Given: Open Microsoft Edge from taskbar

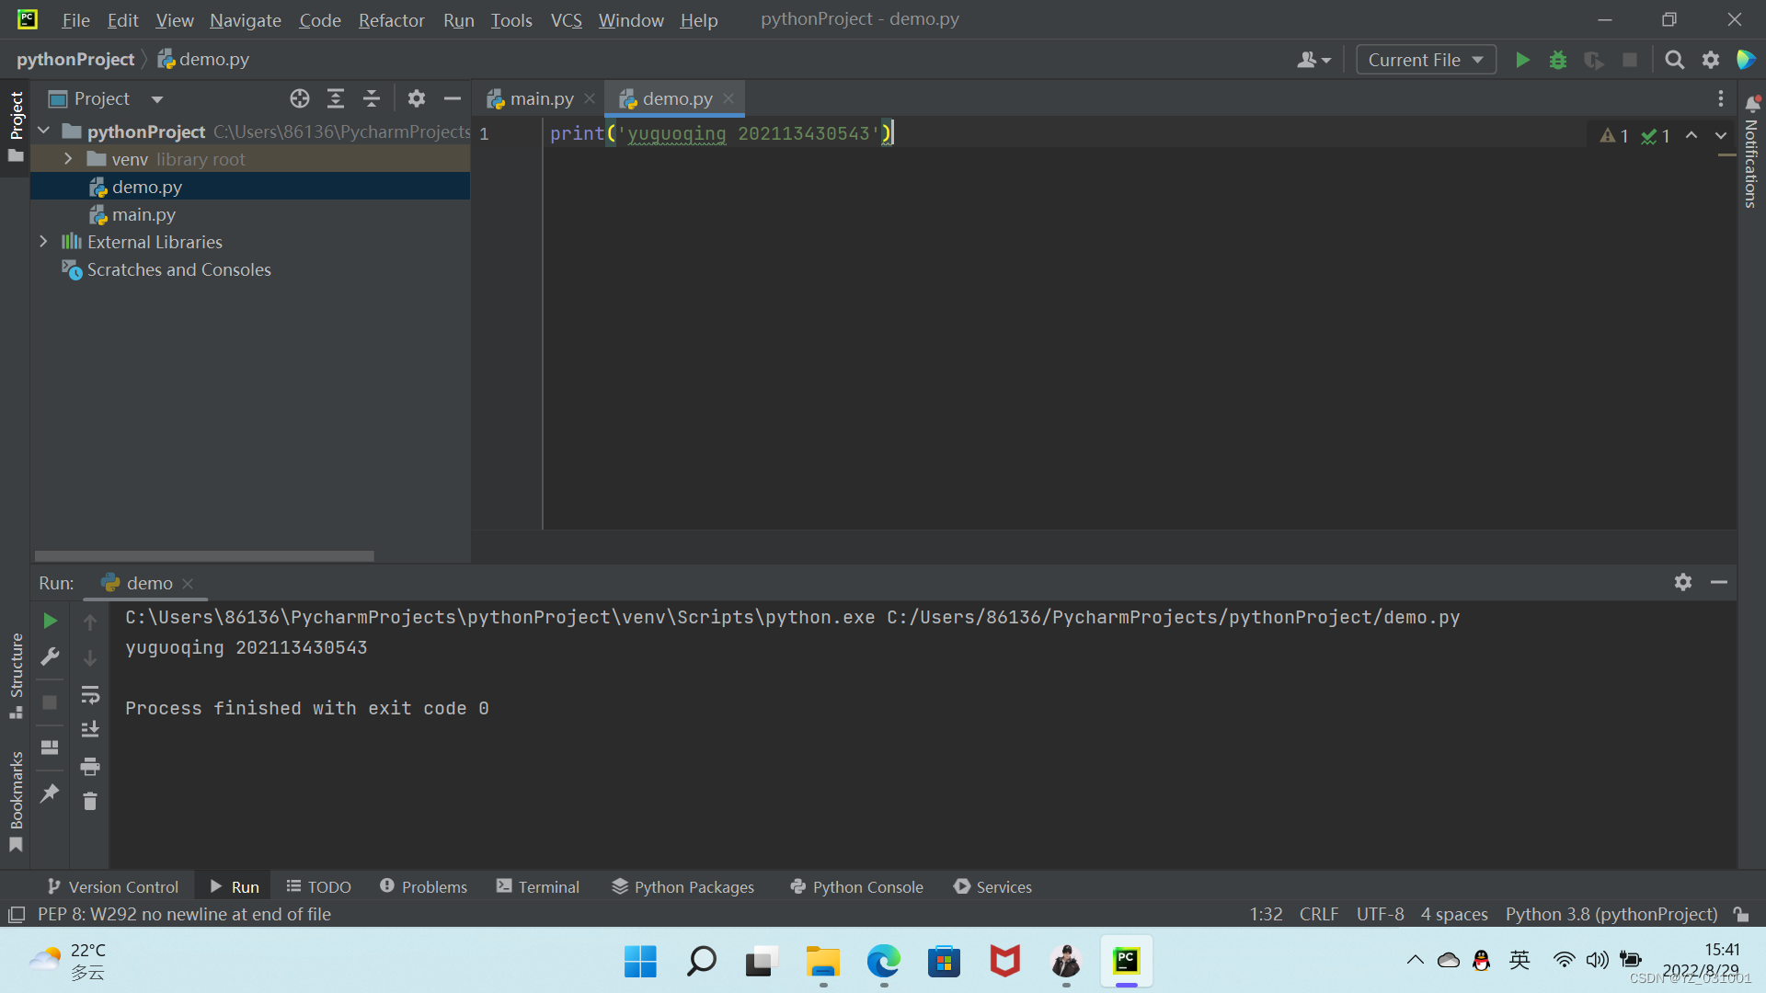Looking at the screenshot, I should 883,962.
